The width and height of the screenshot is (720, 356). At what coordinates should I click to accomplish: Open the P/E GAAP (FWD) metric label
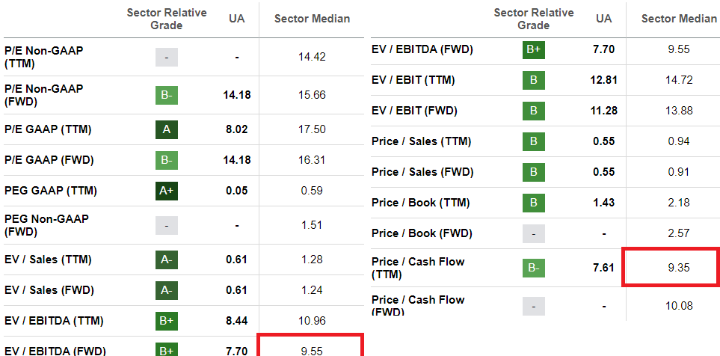pos(49,160)
